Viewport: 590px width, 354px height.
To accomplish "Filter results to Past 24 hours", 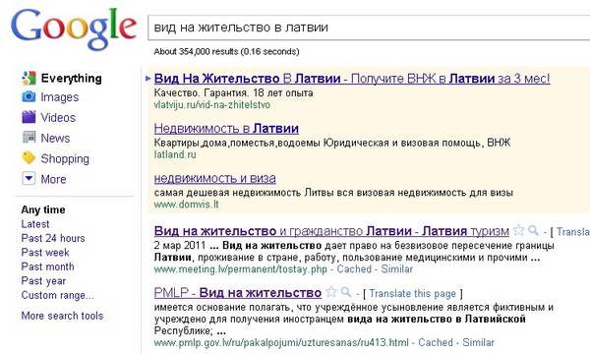I will (x=53, y=238).
